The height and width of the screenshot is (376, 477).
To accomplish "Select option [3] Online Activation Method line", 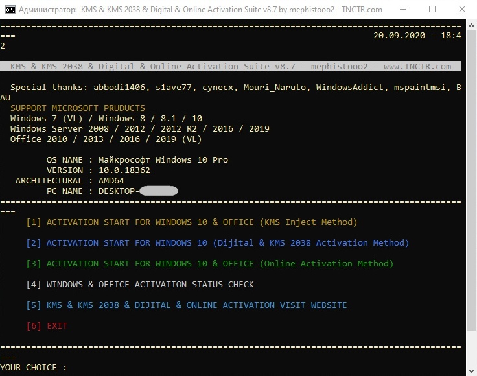I will (210, 264).
